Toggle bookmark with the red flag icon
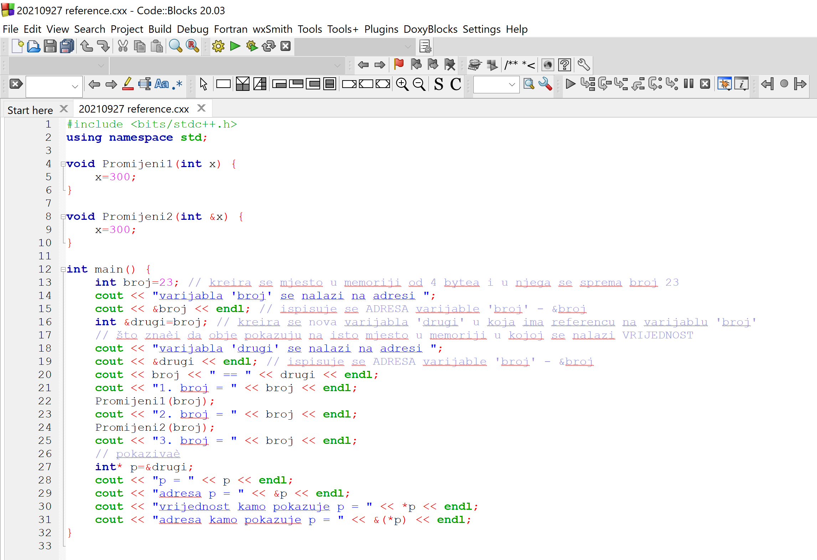This screenshot has width=817, height=560. [399, 65]
